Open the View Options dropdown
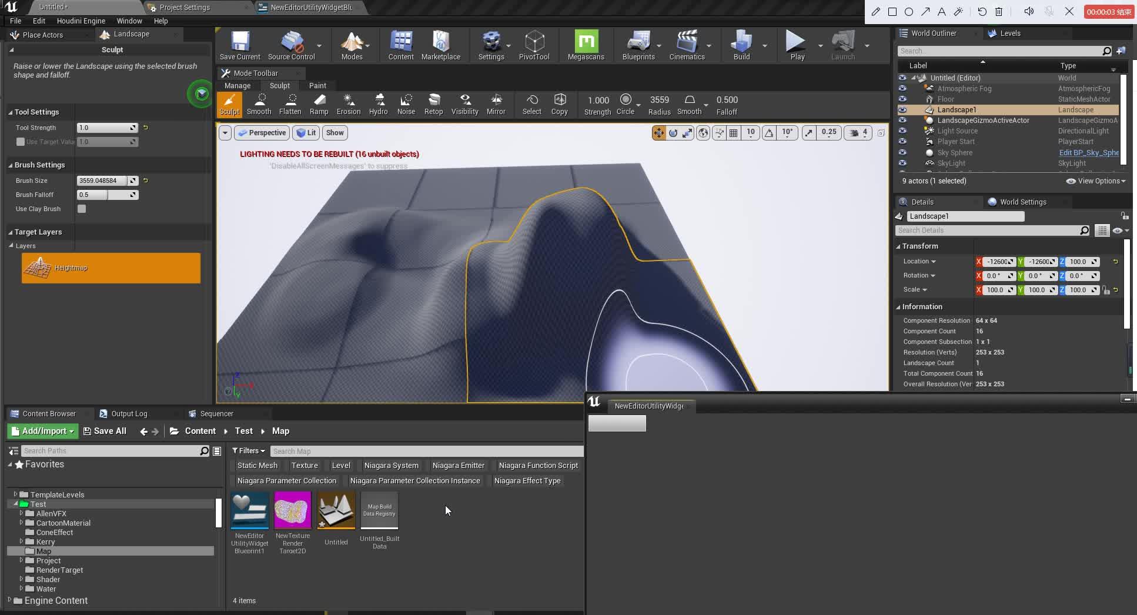 (x=1096, y=181)
